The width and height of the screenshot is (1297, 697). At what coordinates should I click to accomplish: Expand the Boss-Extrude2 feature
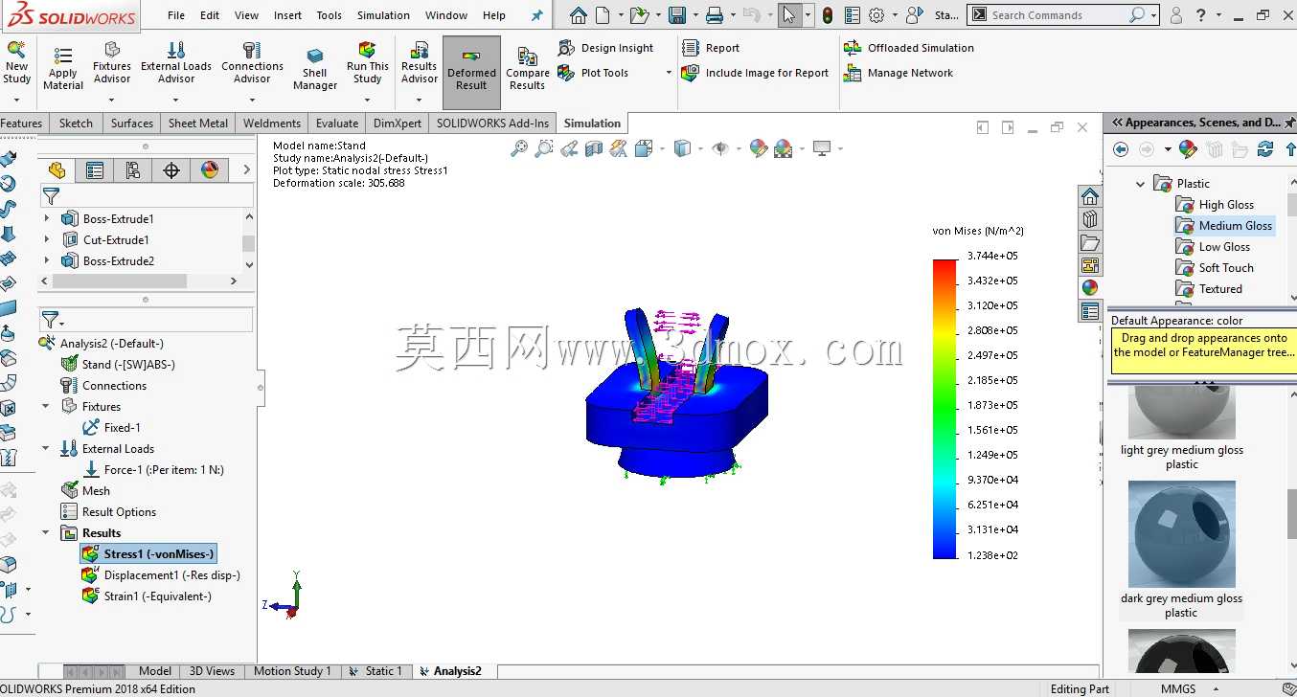pos(47,260)
